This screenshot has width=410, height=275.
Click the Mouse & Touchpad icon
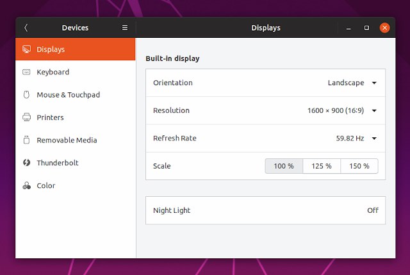tap(26, 94)
